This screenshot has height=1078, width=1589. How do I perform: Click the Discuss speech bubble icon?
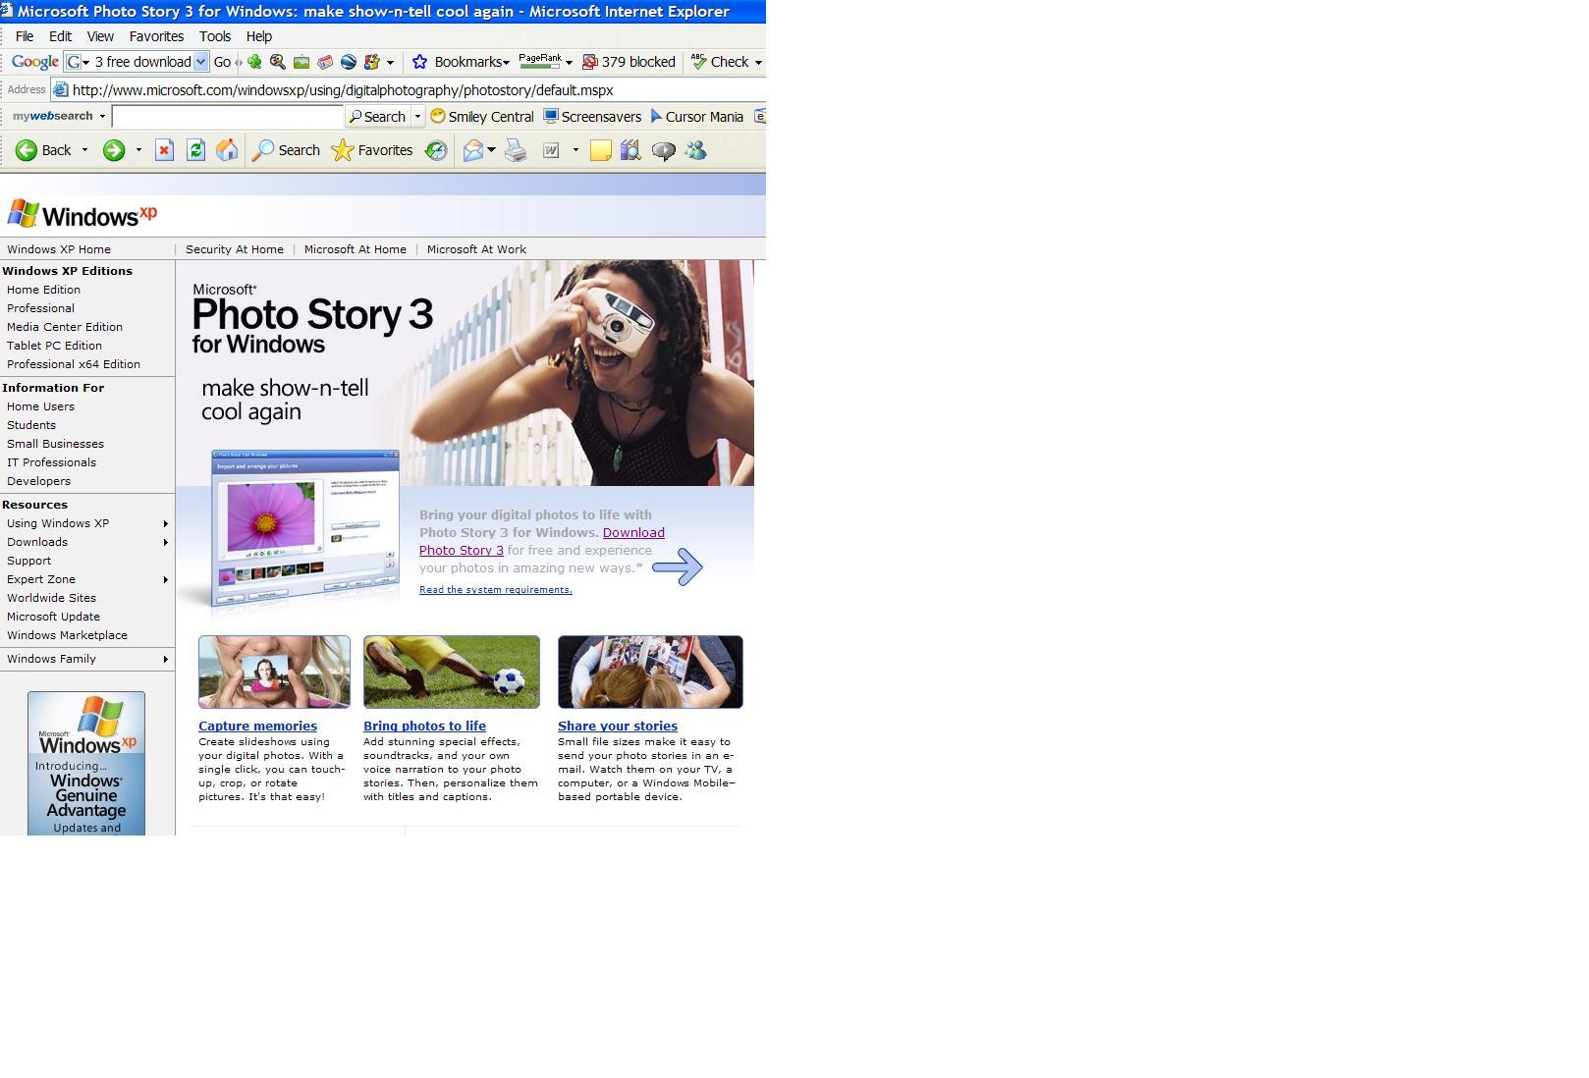coord(664,150)
